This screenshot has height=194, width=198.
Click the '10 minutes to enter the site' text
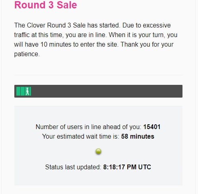[79, 45]
